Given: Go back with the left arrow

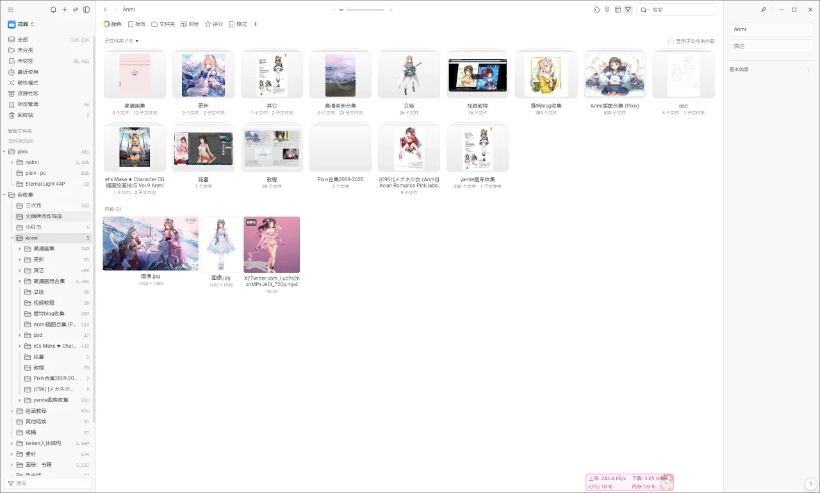Looking at the screenshot, I should (106, 10).
